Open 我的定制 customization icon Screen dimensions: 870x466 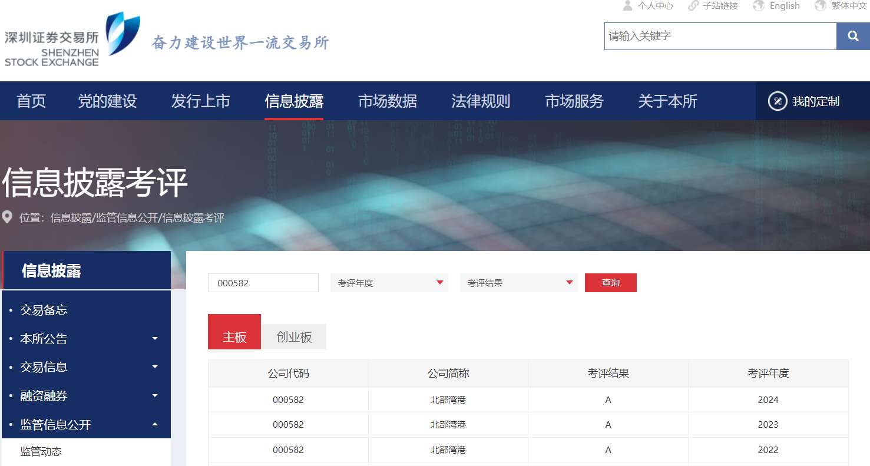click(778, 101)
